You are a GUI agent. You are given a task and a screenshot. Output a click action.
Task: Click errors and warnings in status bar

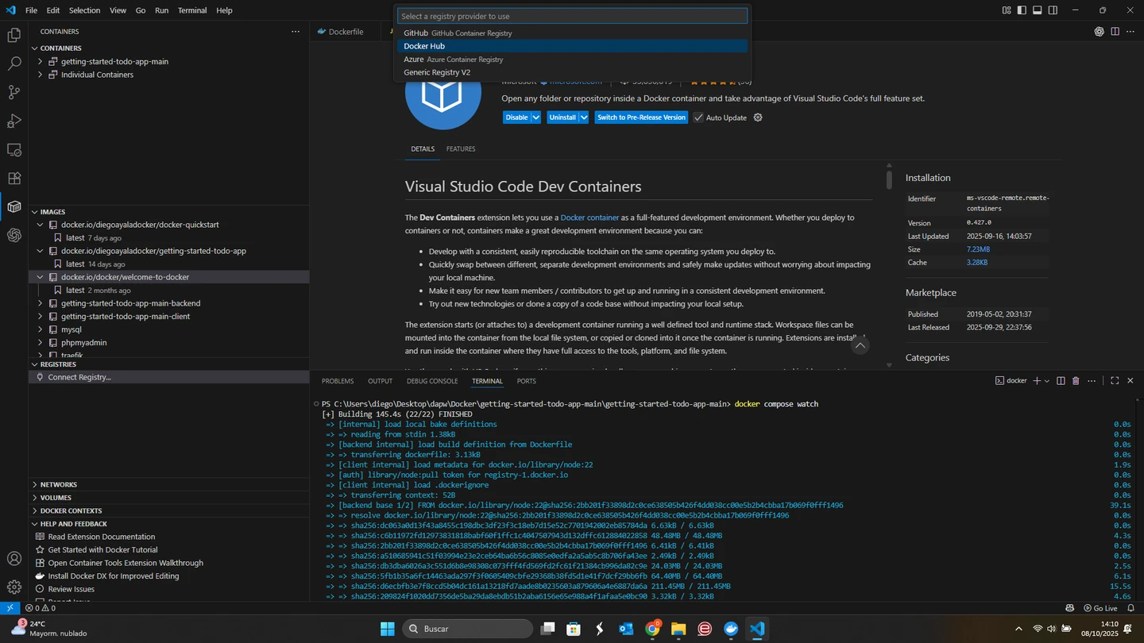pyautogui.click(x=41, y=608)
